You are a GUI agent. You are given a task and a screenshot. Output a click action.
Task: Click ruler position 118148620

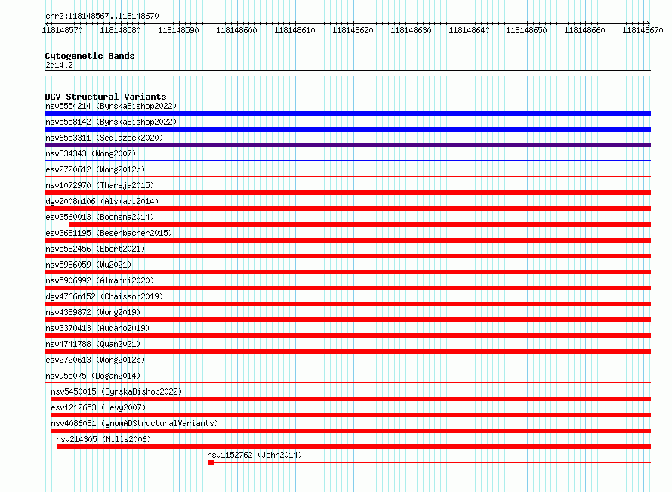coord(353,30)
